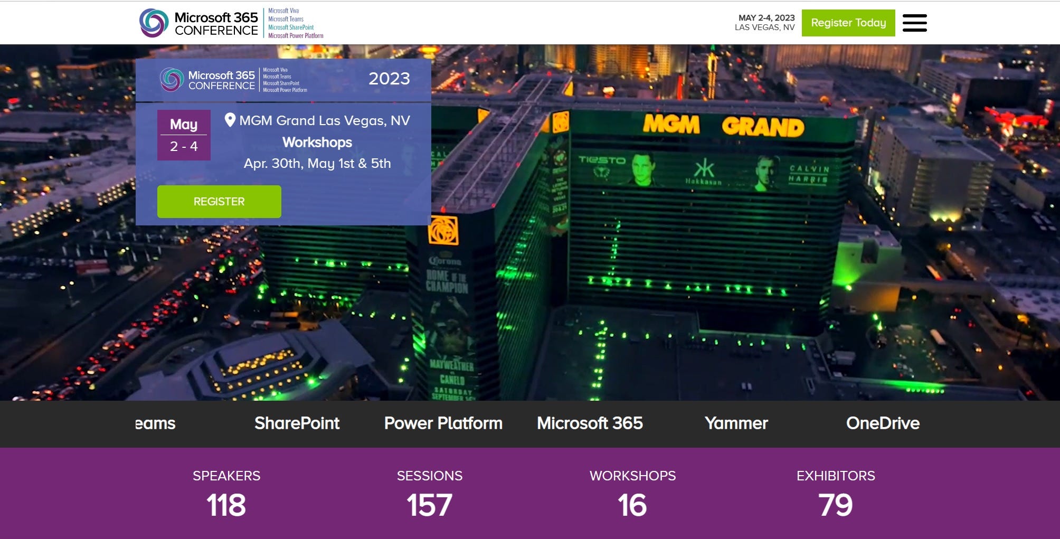This screenshot has width=1060, height=539.
Task: Click the 2023 year text in the banner
Action: 389,78
